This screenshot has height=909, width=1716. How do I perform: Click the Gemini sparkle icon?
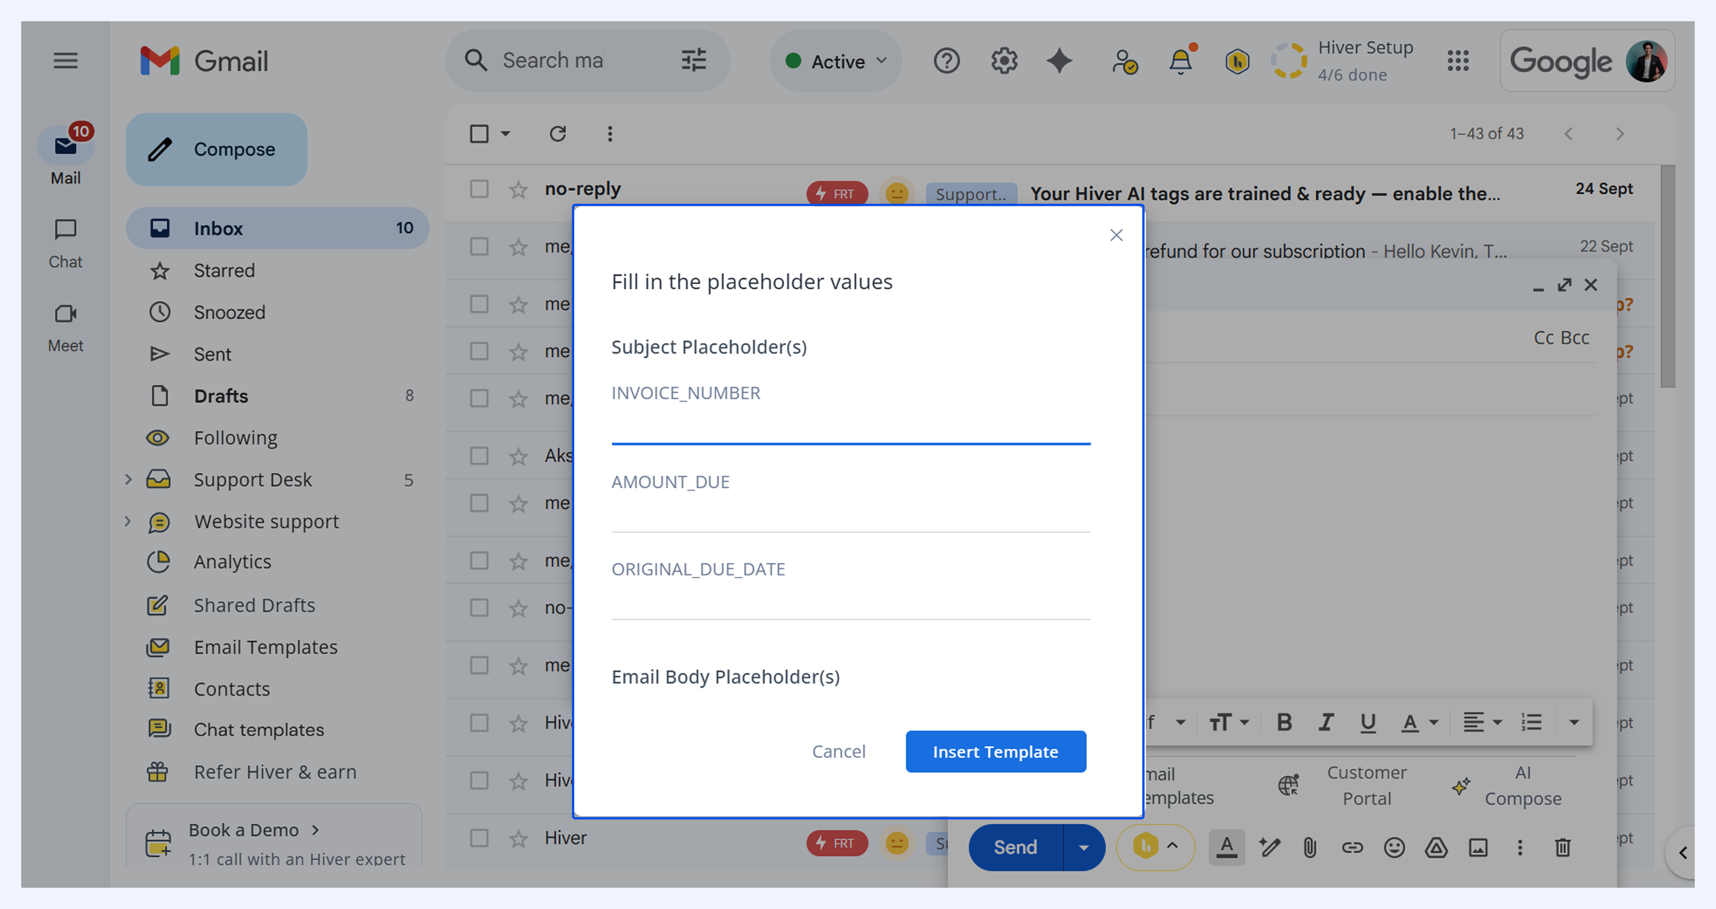[x=1060, y=60]
